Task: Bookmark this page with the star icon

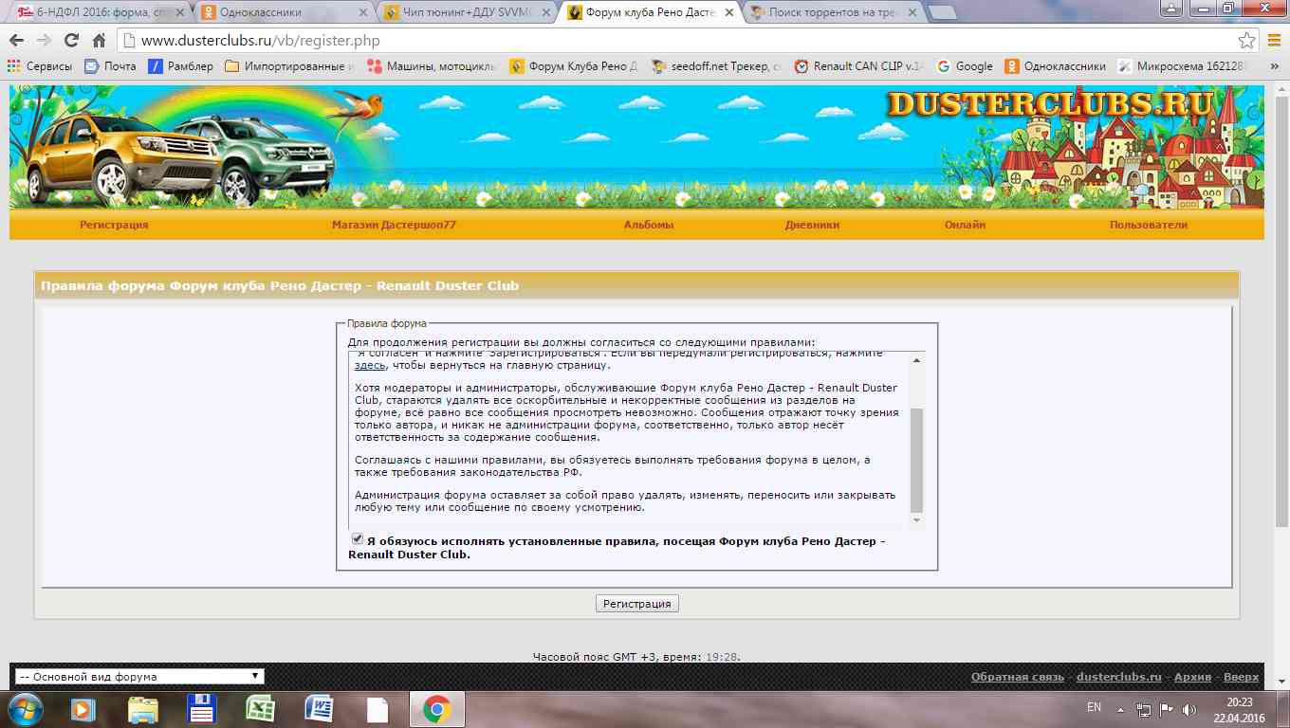Action: click(x=1246, y=41)
